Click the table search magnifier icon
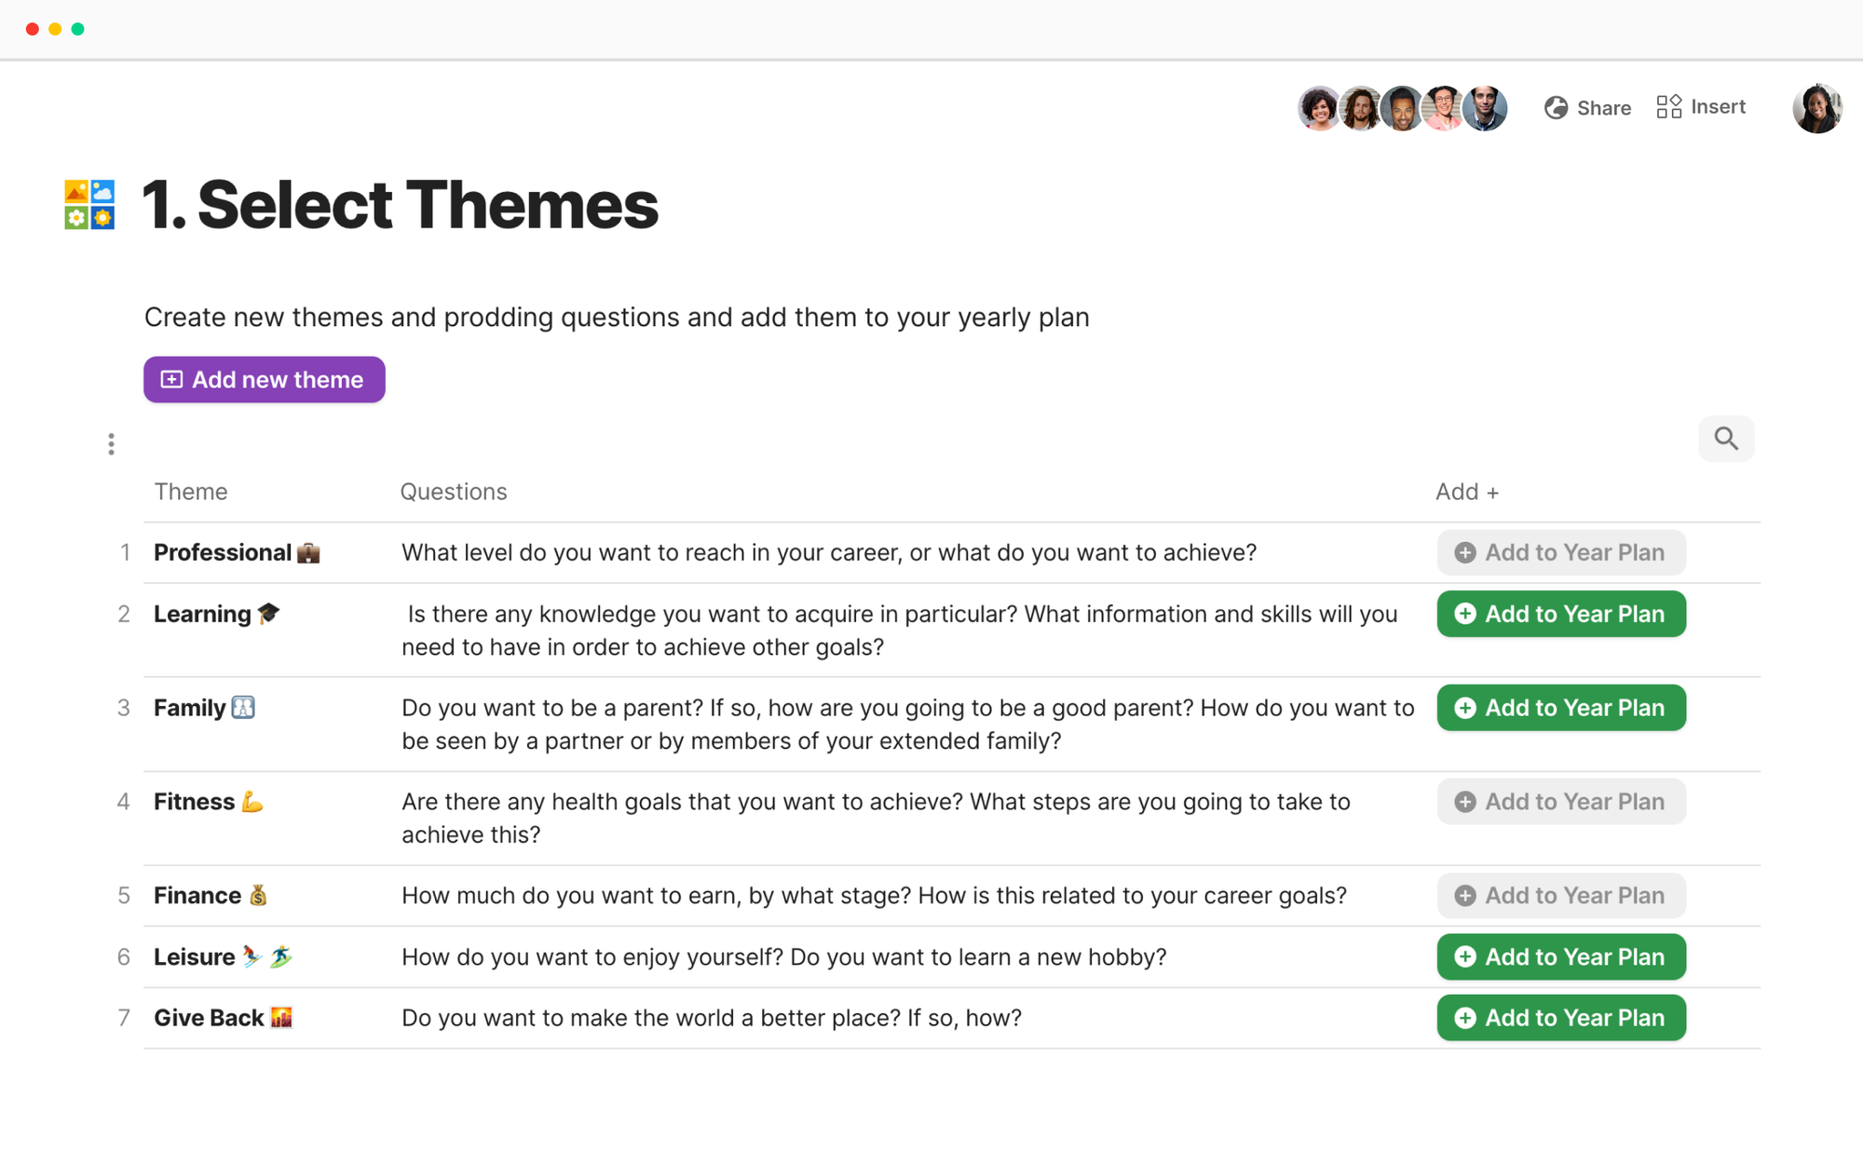This screenshot has width=1863, height=1166. (1725, 439)
